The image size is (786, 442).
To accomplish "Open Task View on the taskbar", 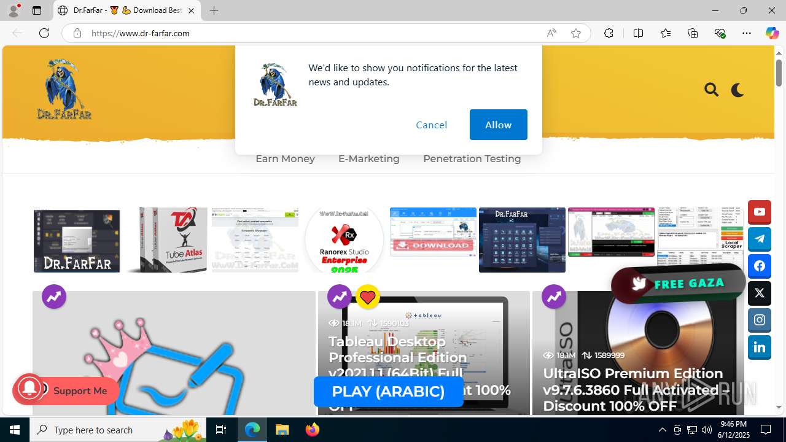I will tap(221, 430).
